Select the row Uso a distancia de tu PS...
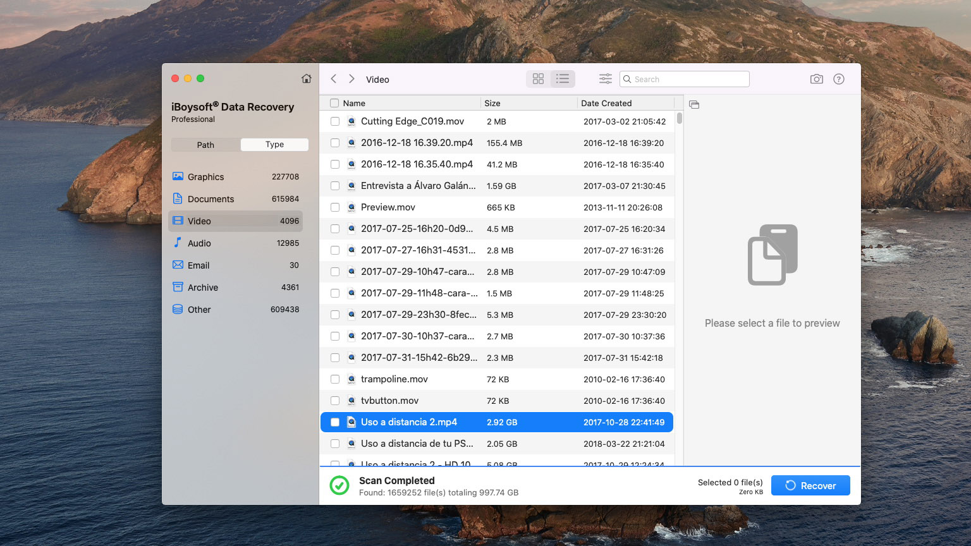This screenshot has height=546, width=971. [497, 444]
